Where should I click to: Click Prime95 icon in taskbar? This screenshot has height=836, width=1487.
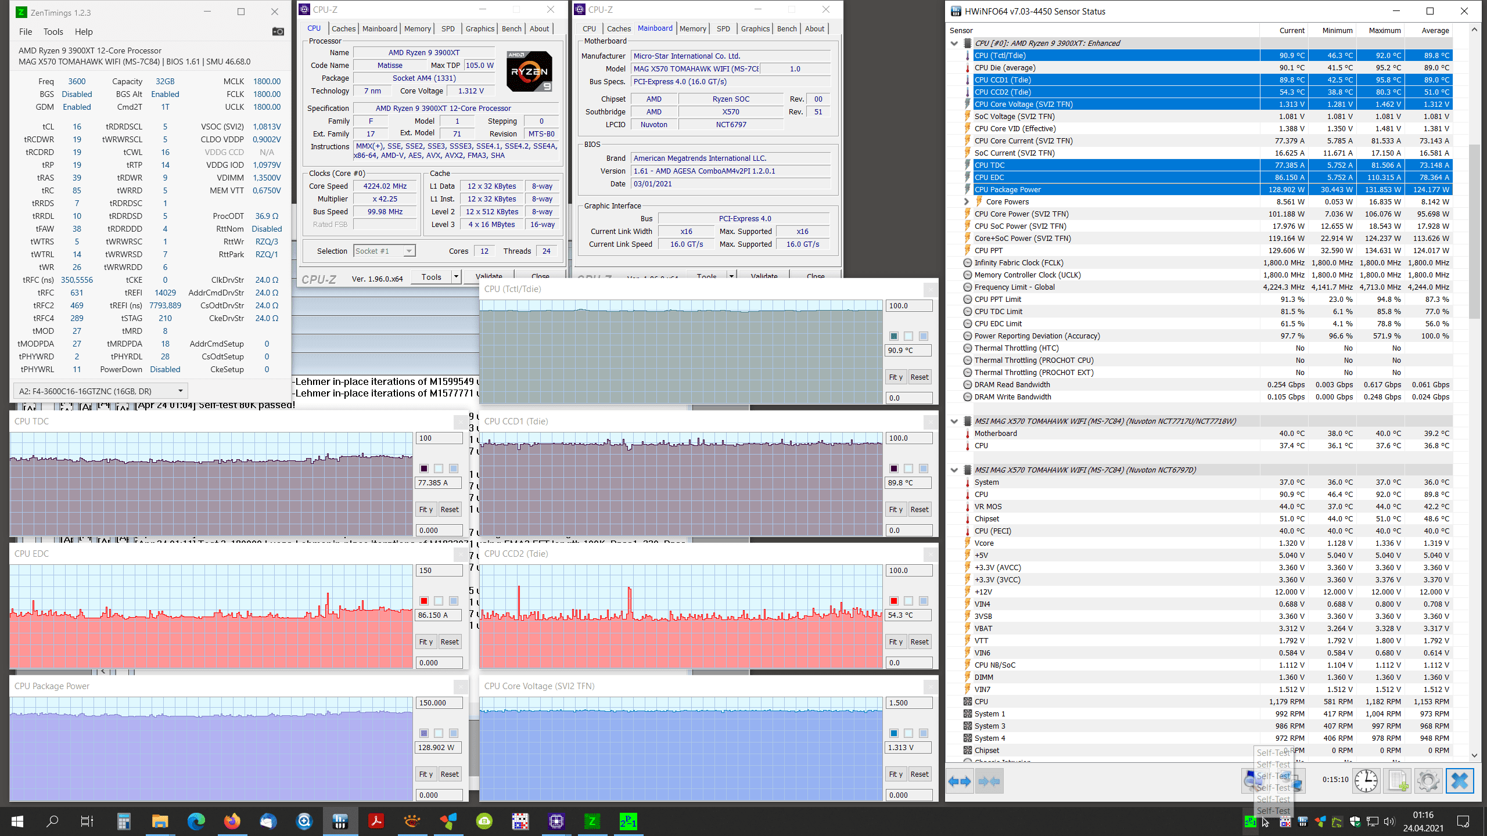(628, 821)
